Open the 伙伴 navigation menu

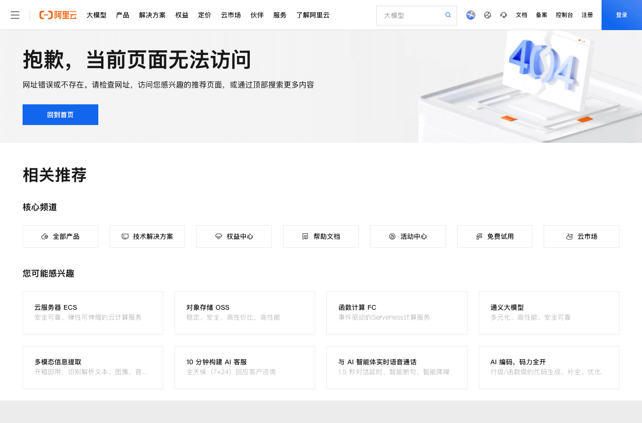[257, 15]
